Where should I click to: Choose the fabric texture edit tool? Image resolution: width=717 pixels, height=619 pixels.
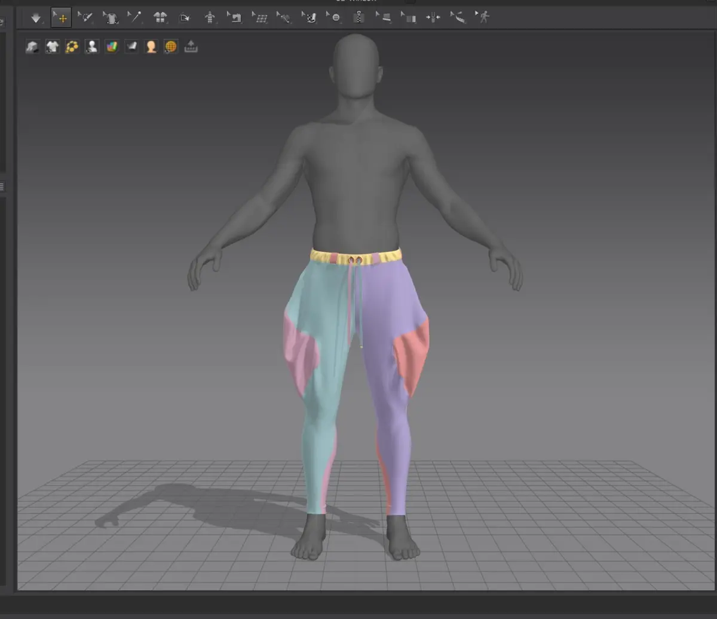tap(409, 18)
